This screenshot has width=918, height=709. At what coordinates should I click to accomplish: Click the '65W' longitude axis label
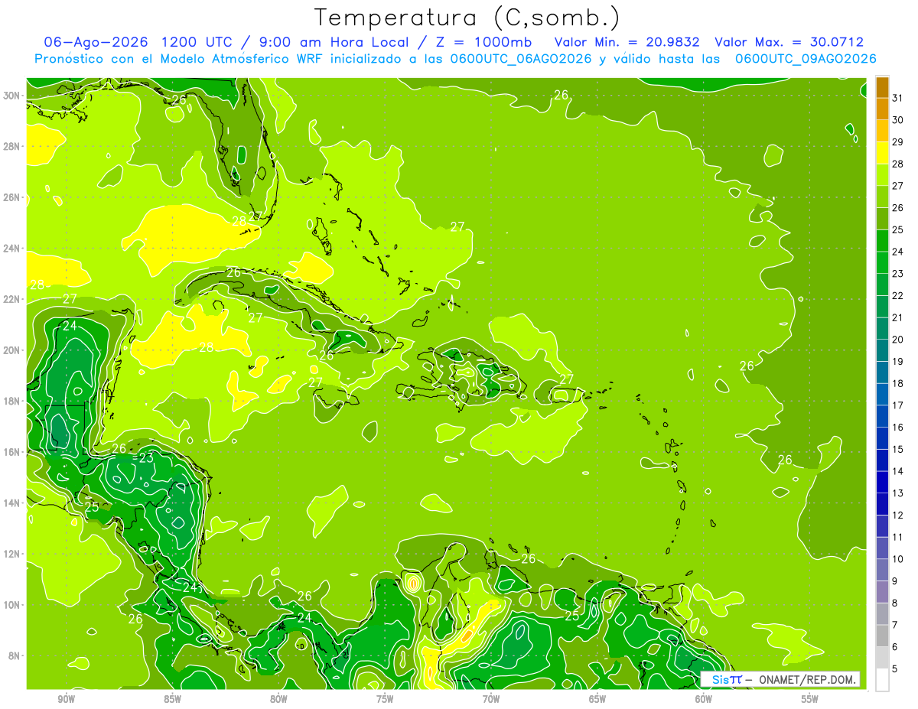coord(597,700)
